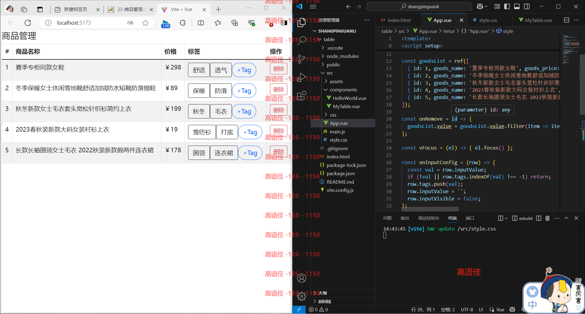Collapse the components folder
The width and height of the screenshot is (585, 314).
[343, 90]
